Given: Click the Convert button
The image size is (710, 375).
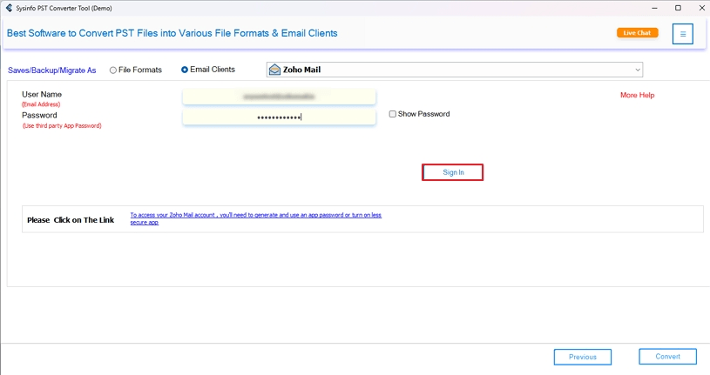Looking at the screenshot, I should 667,357.
